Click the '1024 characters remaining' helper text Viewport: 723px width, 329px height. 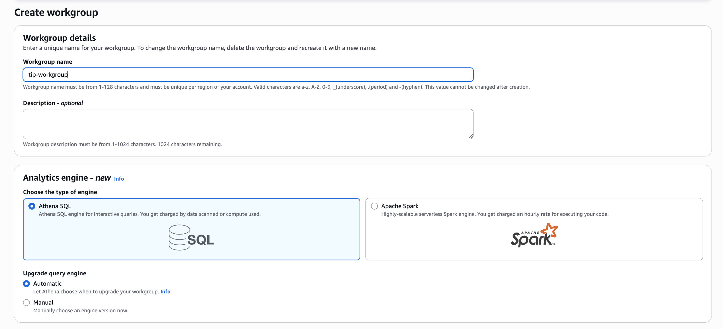[x=190, y=144]
